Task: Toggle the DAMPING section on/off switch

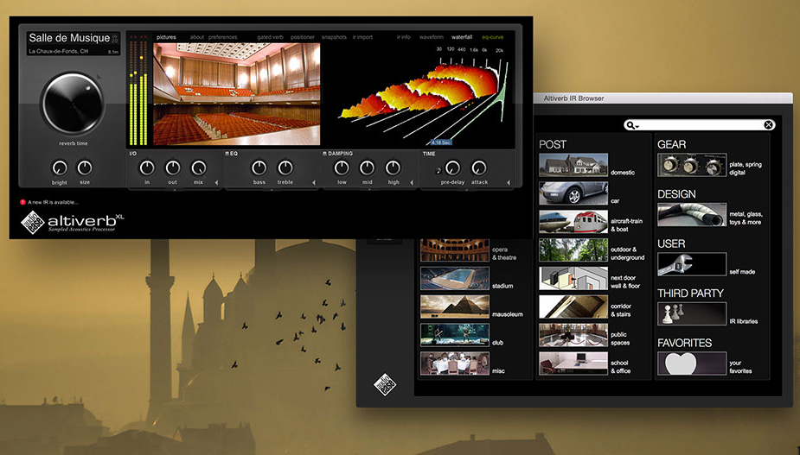Action: (x=324, y=154)
